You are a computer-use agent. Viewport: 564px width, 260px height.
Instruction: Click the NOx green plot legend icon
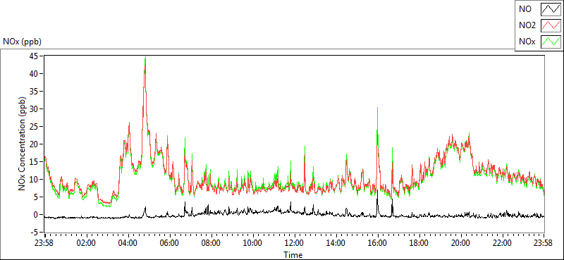tap(551, 42)
